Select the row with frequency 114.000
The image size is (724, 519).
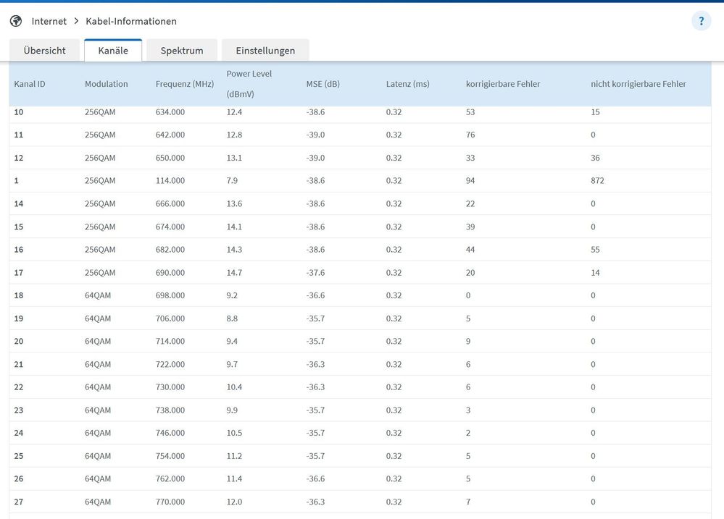click(170, 181)
